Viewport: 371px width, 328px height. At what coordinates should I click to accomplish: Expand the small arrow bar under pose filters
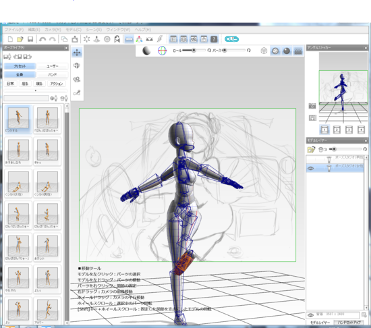point(36,90)
